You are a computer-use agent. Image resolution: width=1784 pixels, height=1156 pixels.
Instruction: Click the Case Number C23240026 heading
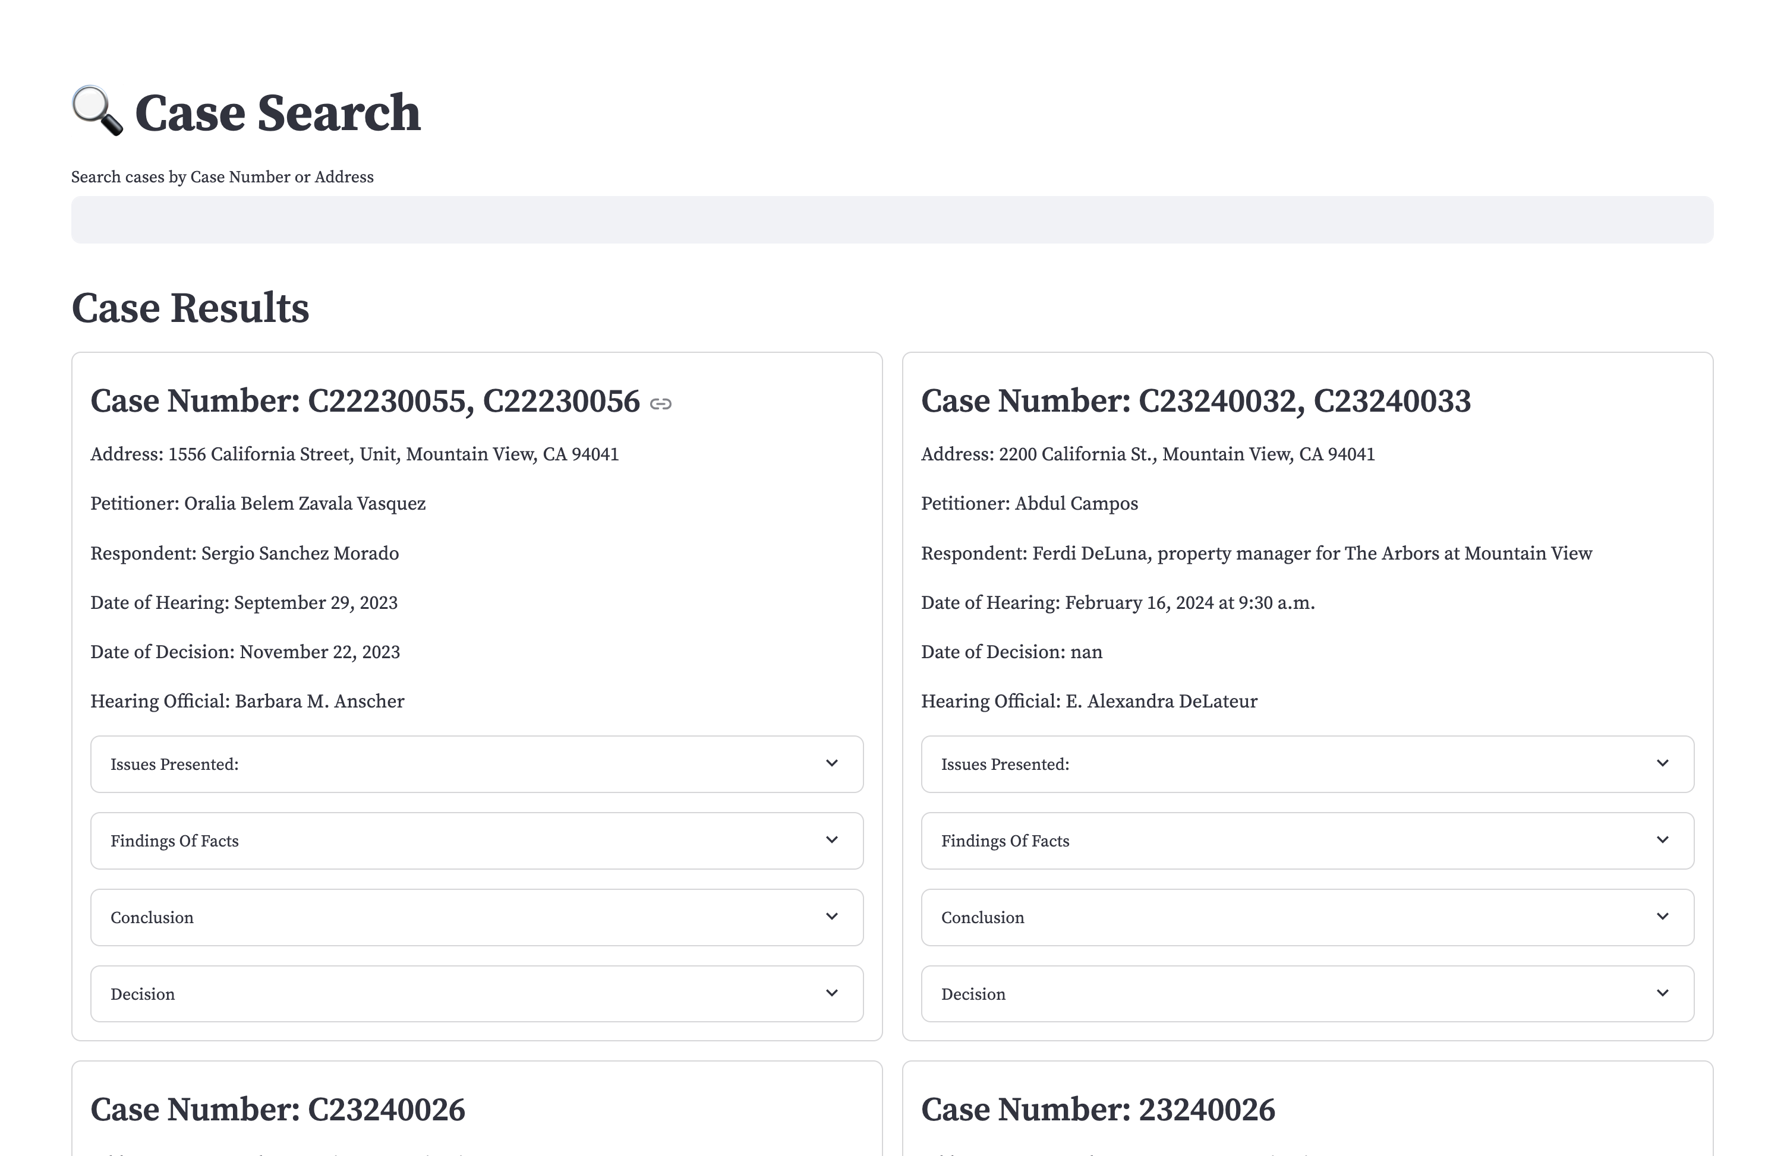click(278, 1110)
